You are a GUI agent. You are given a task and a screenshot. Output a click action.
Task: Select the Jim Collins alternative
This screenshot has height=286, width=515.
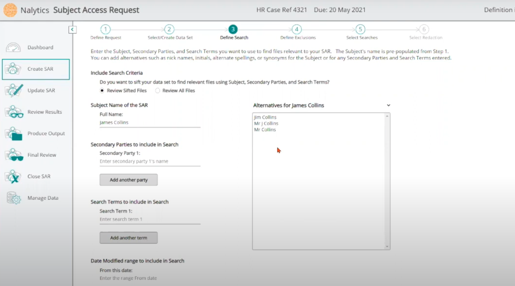[265, 117]
